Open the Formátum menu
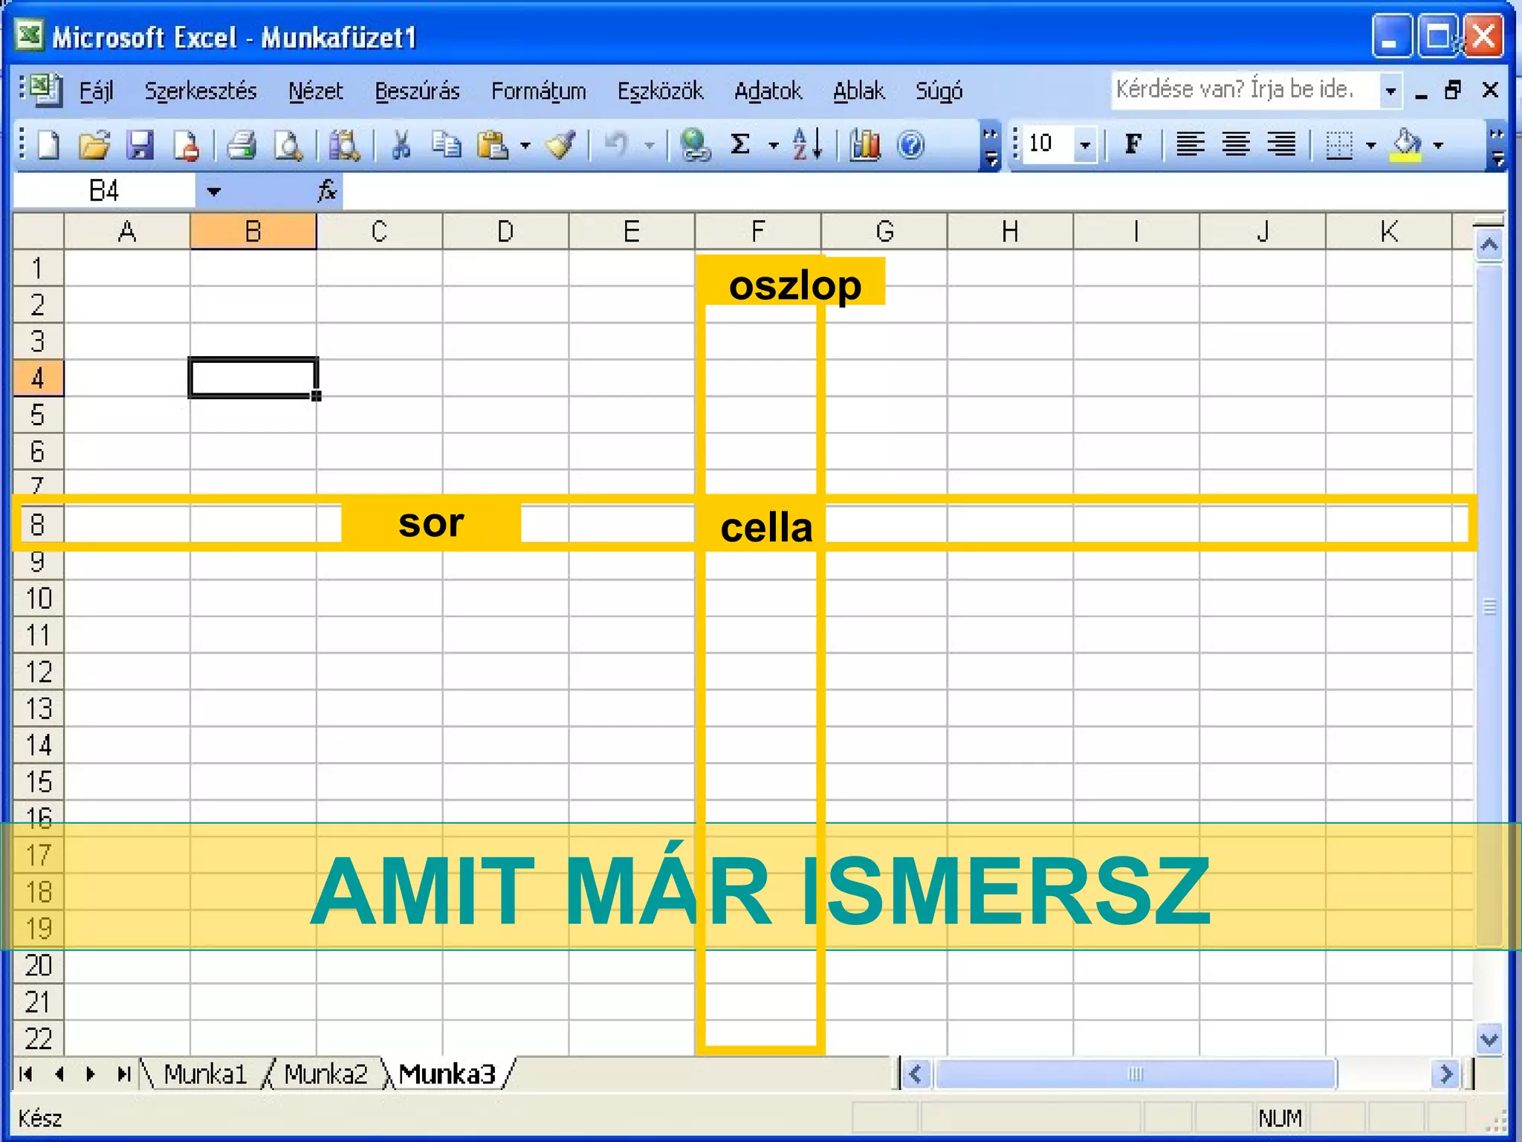This screenshot has height=1142, width=1522. (538, 91)
